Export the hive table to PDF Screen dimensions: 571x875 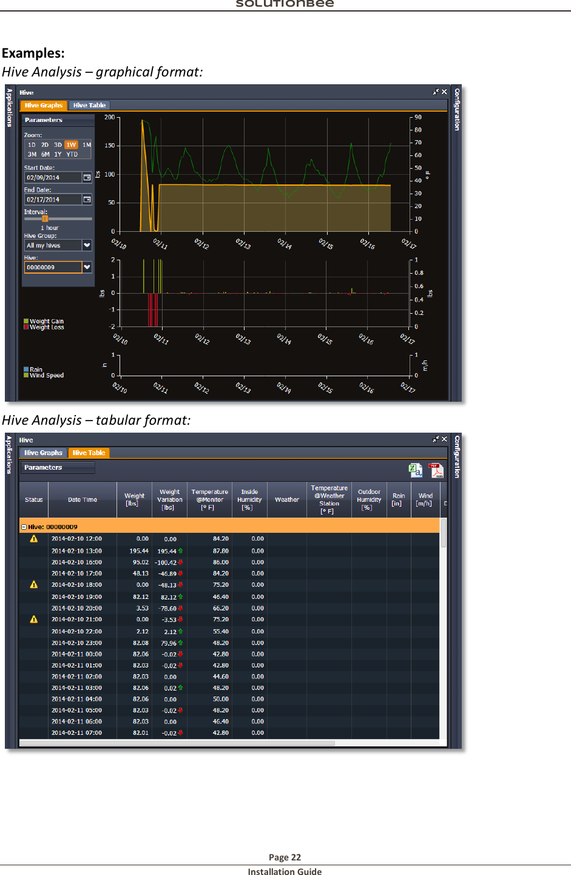tap(437, 470)
